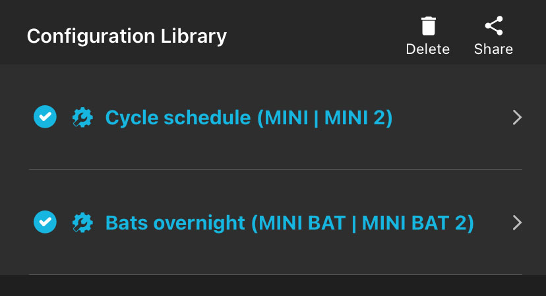Click the gear icon beside Bats overnight
546x296 pixels.
coord(82,222)
